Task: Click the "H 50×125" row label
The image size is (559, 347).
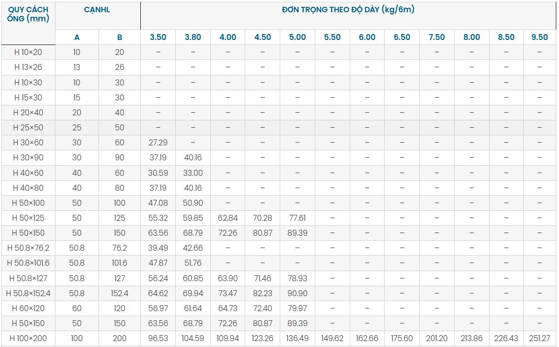Action: coord(28,218)
